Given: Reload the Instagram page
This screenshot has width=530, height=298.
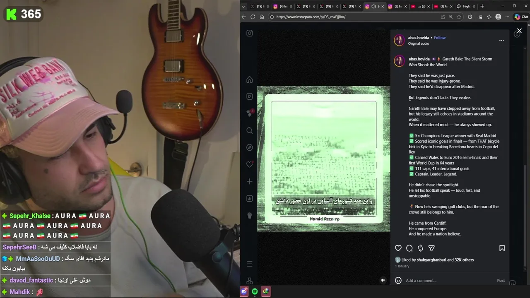Looking at the screenshot, I should point(253,17).
